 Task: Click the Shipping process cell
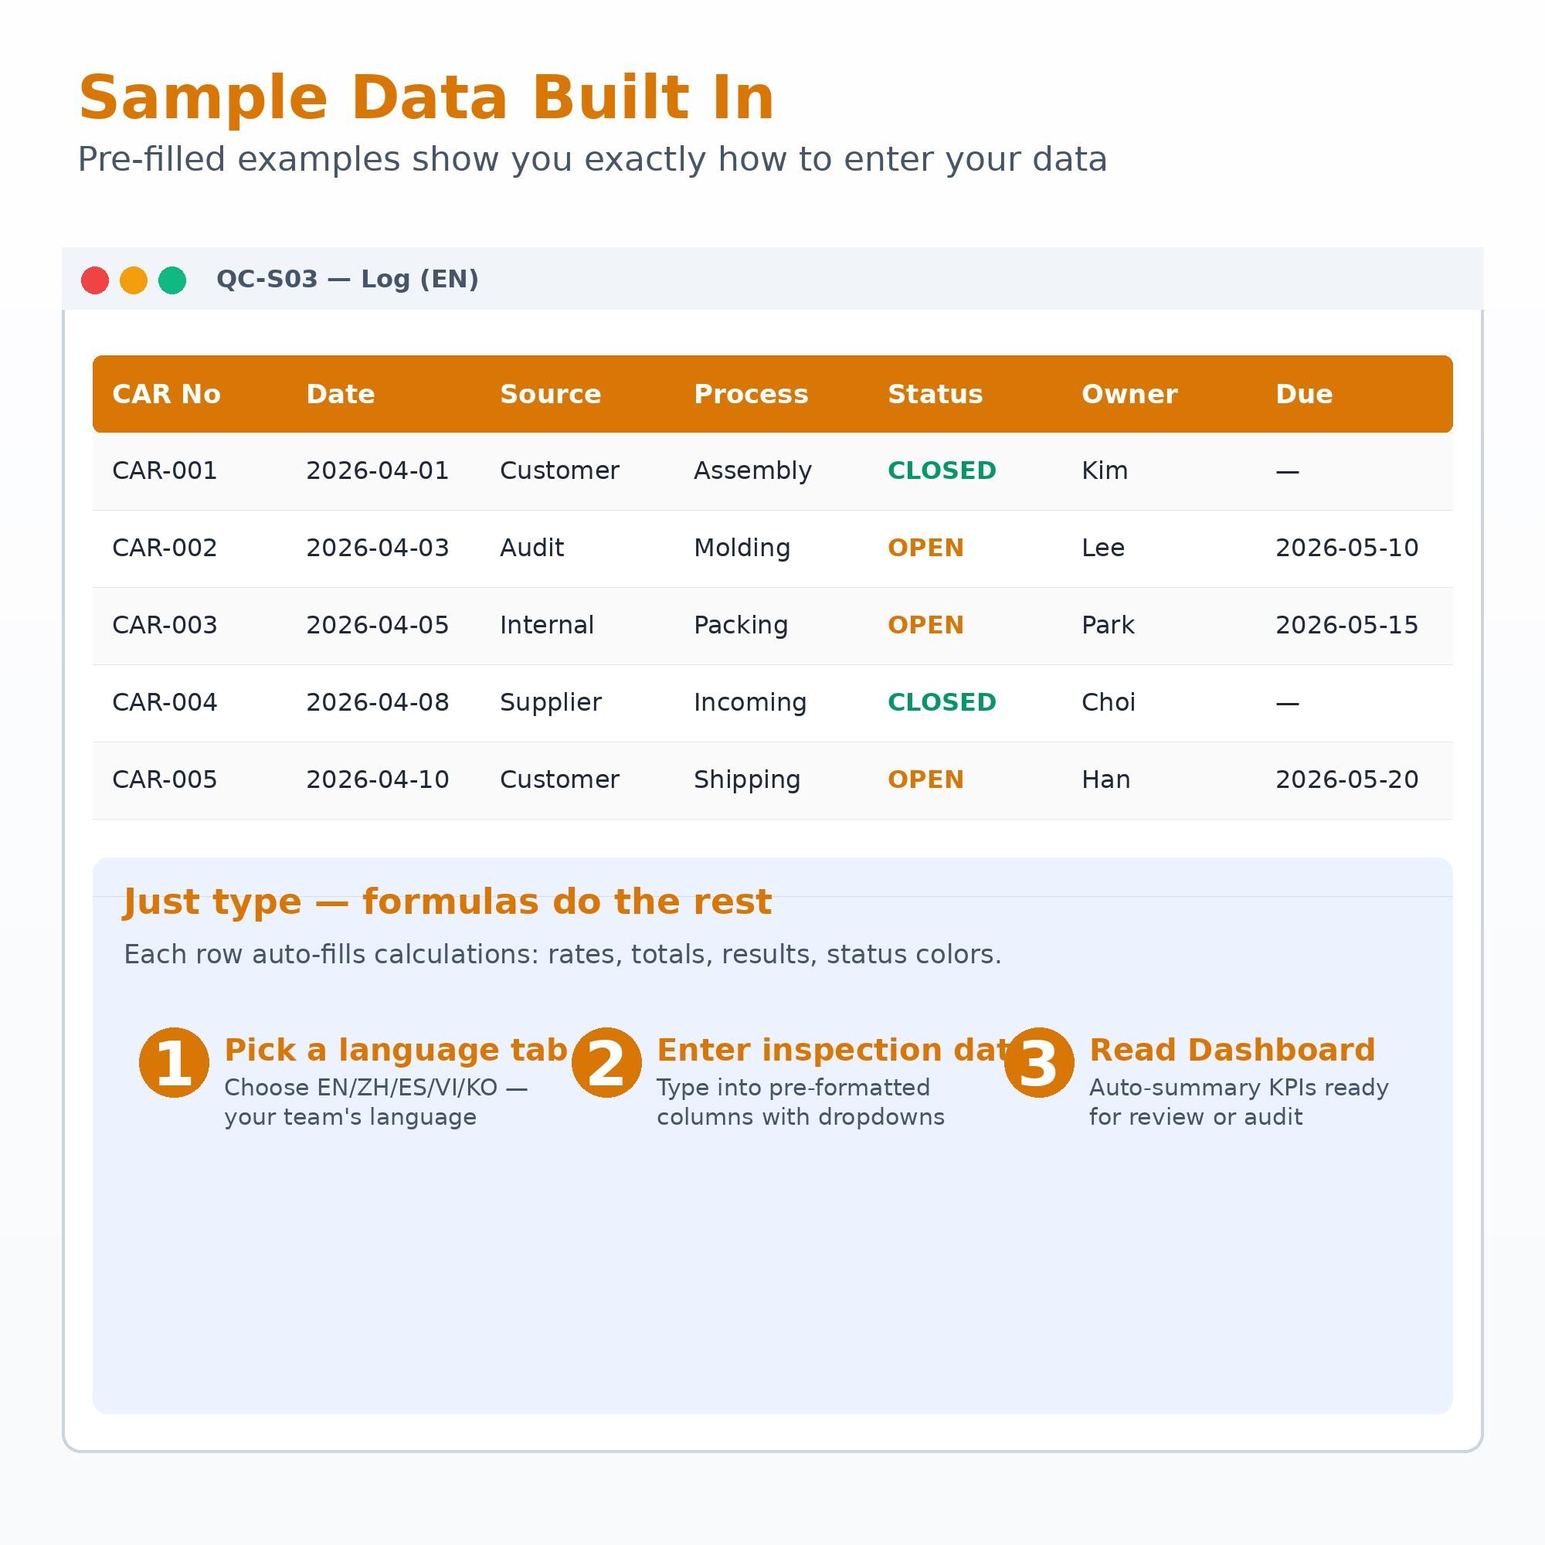click(747, 779)
